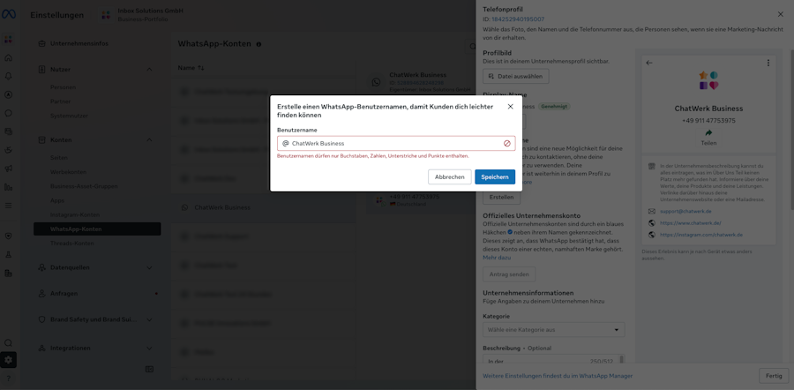Open the inbox chat bubble icon
This screenshot has width=794, height=390.
tap(8, 113)
